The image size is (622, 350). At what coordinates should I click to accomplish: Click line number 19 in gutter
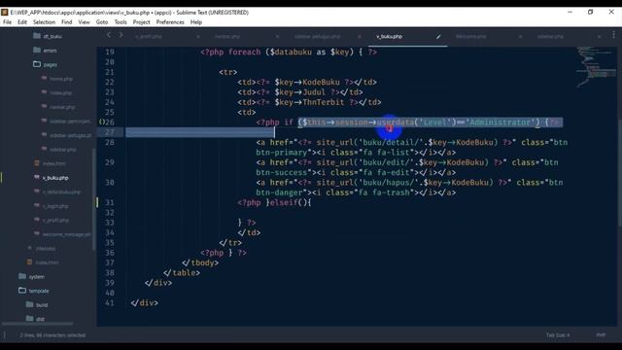click(110, 52)
